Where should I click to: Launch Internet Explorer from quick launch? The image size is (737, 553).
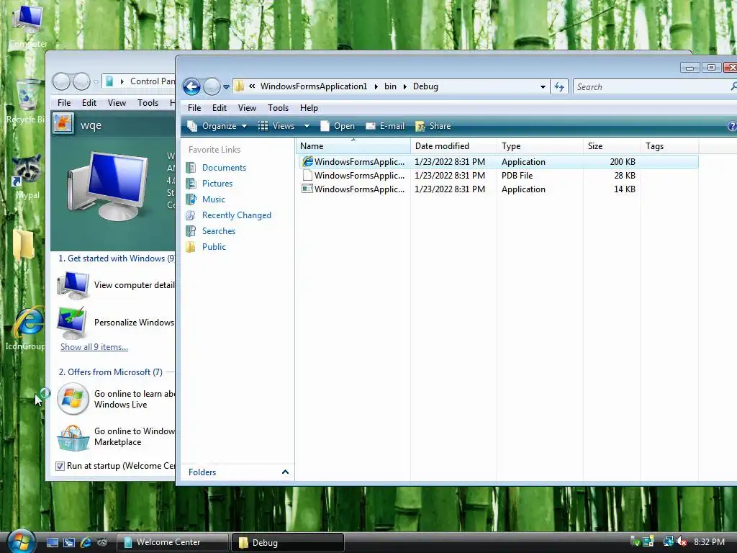click(86, 543)
